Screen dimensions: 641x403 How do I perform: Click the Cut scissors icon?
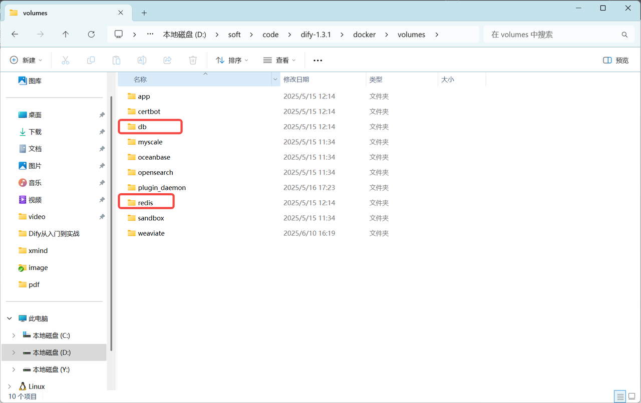point(65,60)
